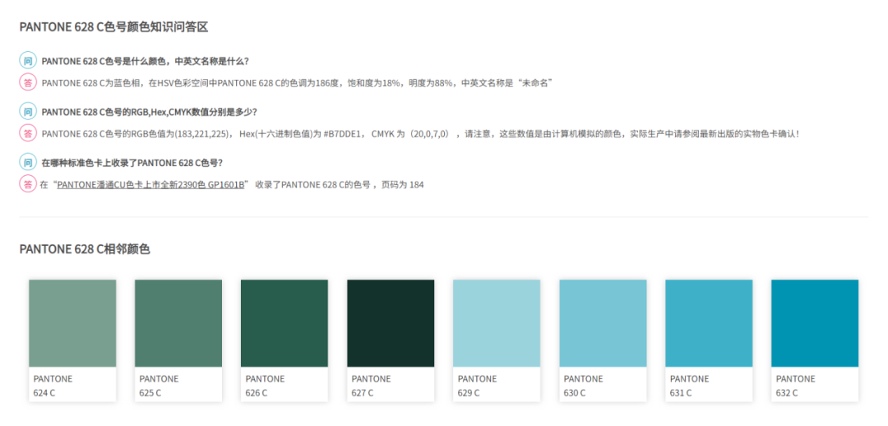Choose the PANTONE 626 C color swatch
888x426 pixels.
pyautogui.click(x=284, y=323)
